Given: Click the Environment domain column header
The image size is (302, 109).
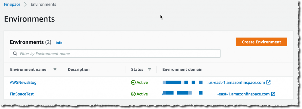Looking at the screenshot, I should (182, 70).
